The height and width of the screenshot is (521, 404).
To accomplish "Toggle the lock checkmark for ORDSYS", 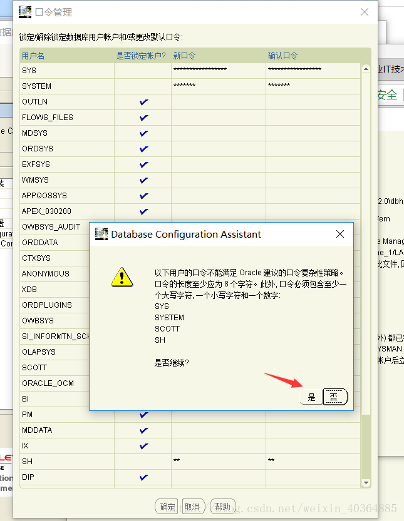I will (143, 149).
